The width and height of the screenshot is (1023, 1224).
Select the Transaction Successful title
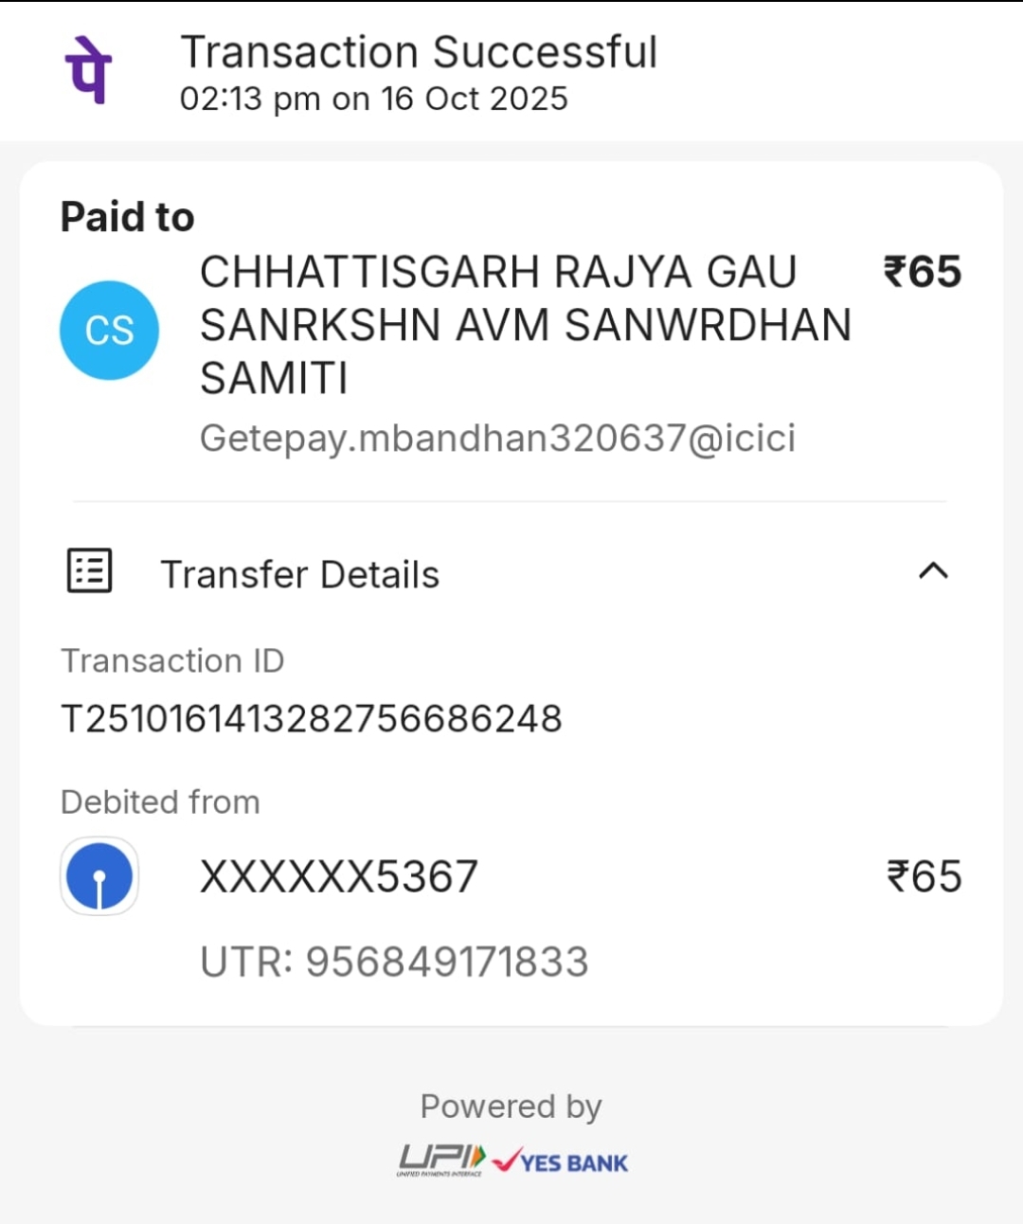tap(419, 52)
